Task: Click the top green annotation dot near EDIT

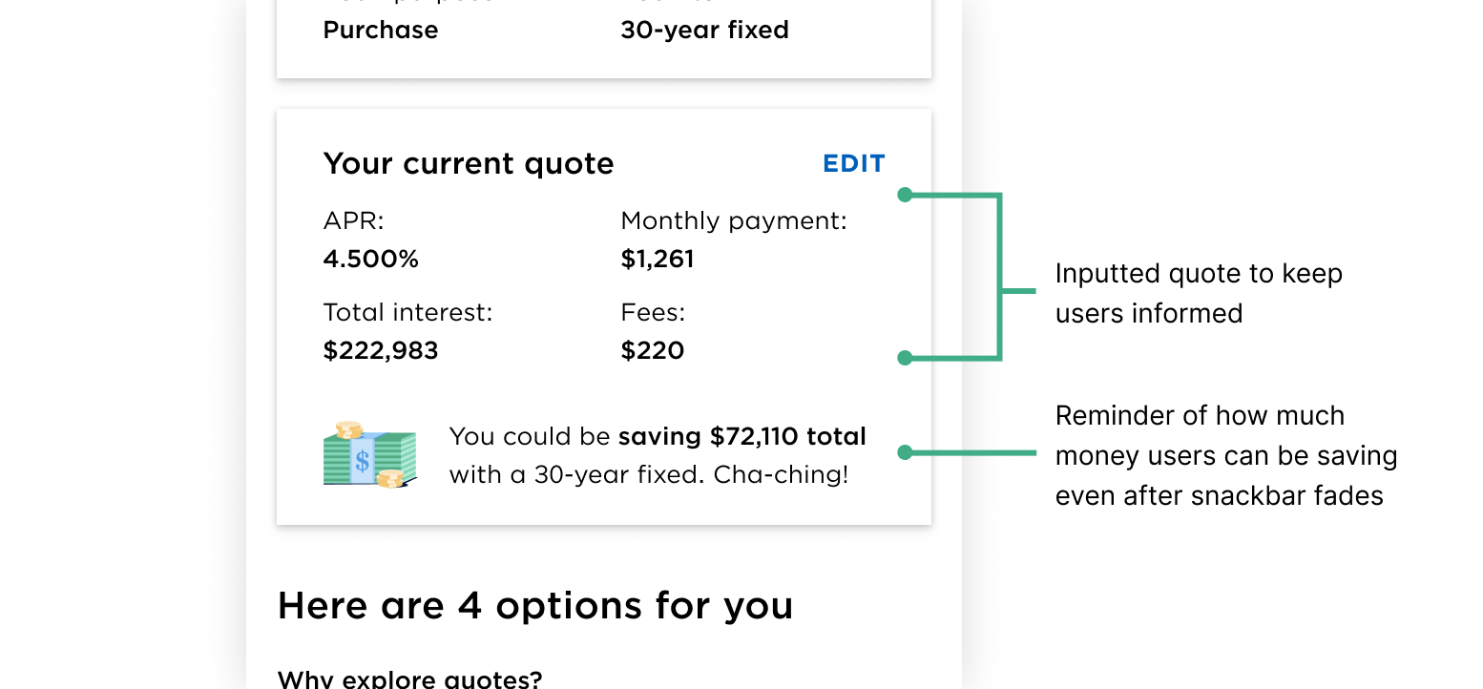Action: [x=906, y=195]
